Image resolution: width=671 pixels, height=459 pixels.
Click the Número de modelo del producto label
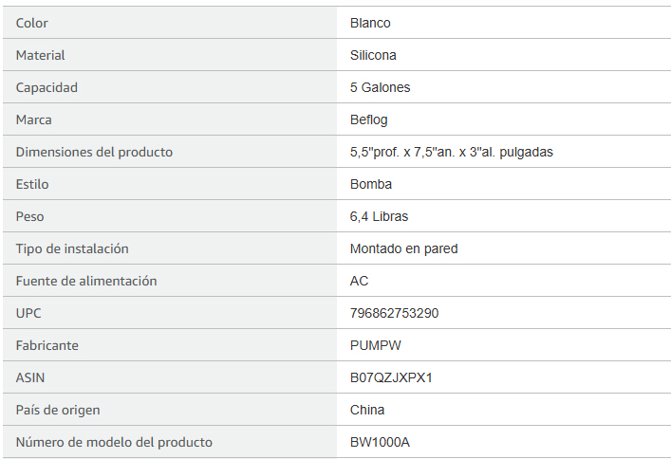[114, 442]
